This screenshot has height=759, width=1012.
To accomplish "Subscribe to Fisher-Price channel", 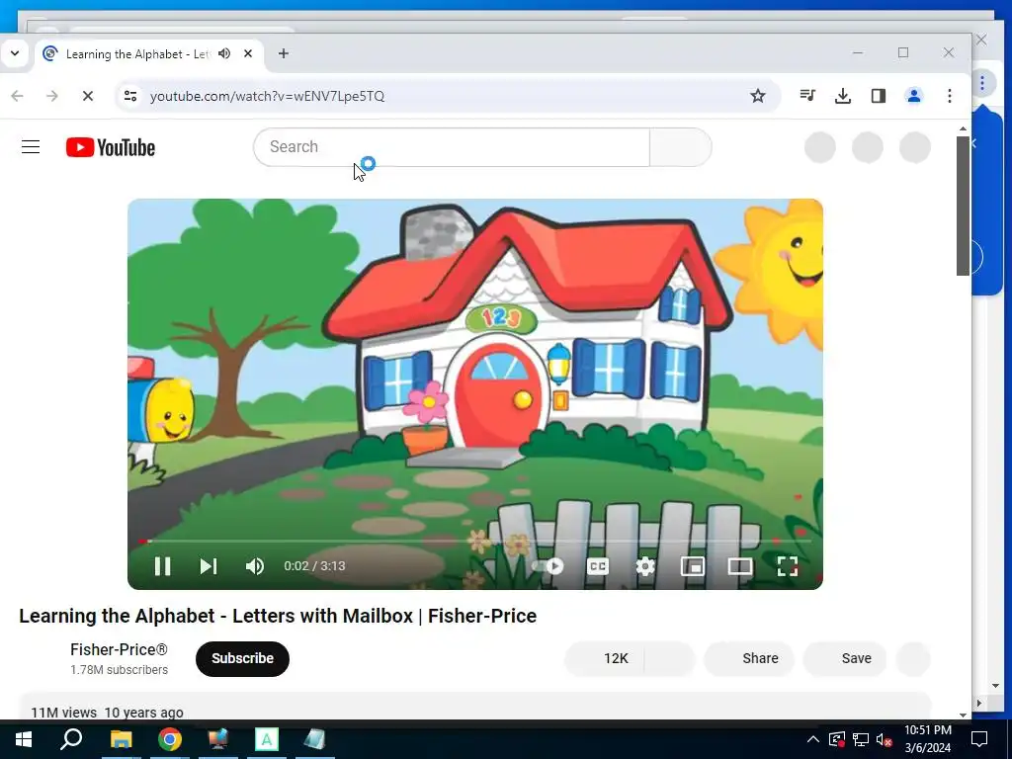I will pos(243,658).
